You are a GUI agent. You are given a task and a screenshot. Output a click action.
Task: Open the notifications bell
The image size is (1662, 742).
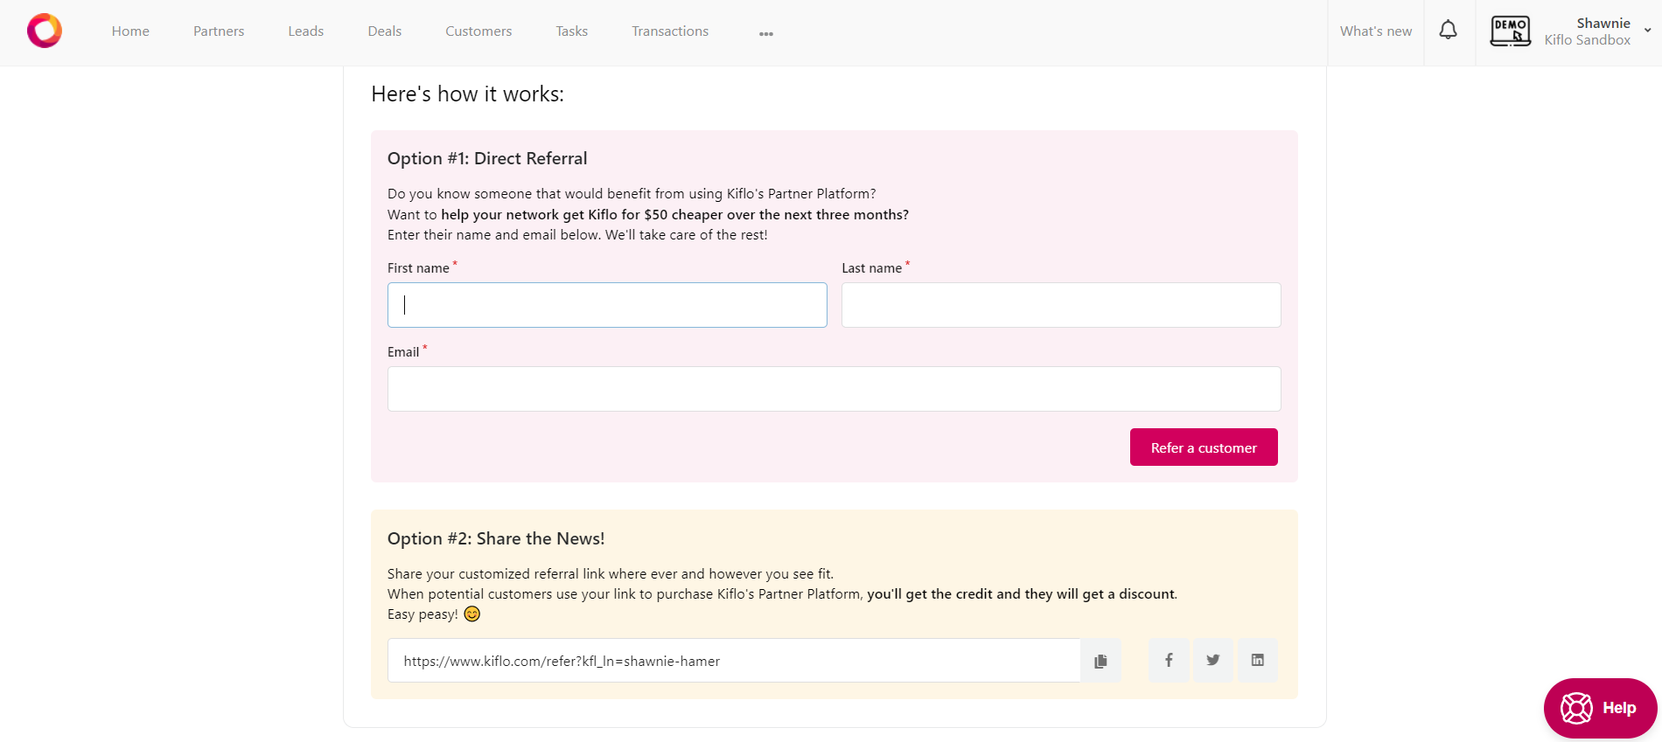[x=1449, y=31]
